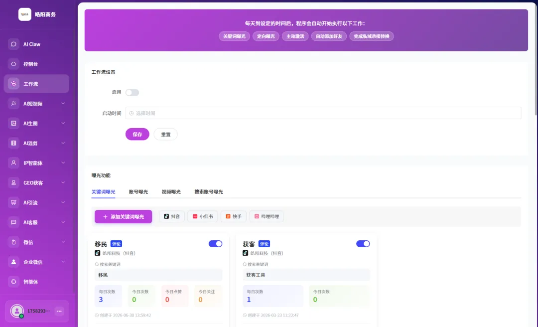Click the 完成私域承接转换 banner pill
Image resolution: width=538 pixels, height=327 pixels.
coord(372,36)
